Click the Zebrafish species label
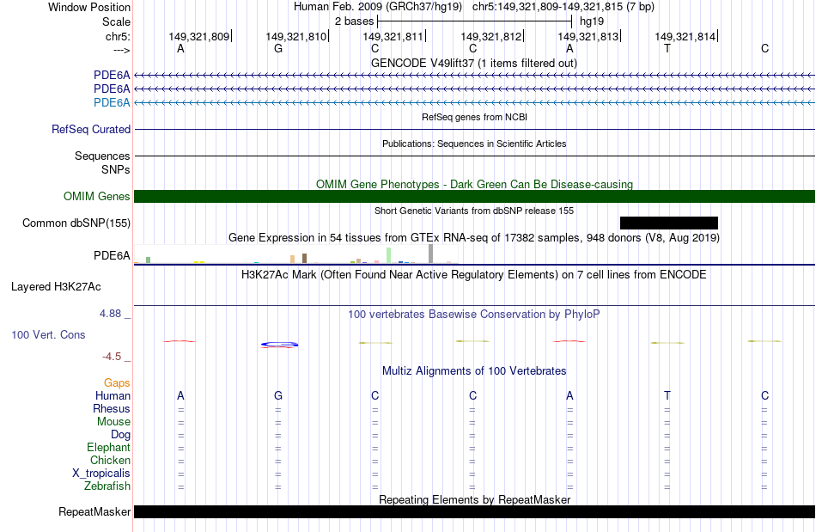 (107, 486)
